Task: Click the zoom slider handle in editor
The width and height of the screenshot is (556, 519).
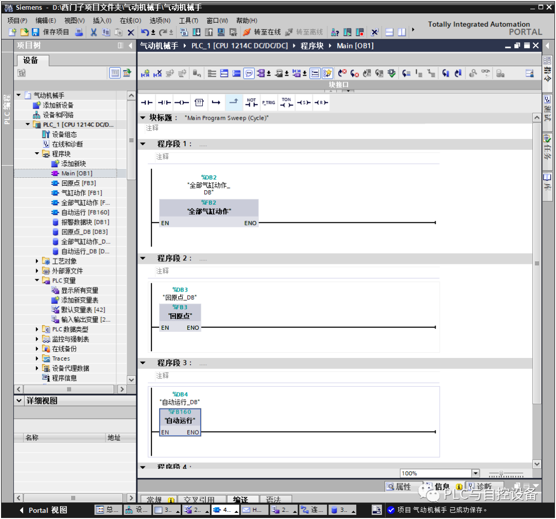Action: [x=501, y=473]
